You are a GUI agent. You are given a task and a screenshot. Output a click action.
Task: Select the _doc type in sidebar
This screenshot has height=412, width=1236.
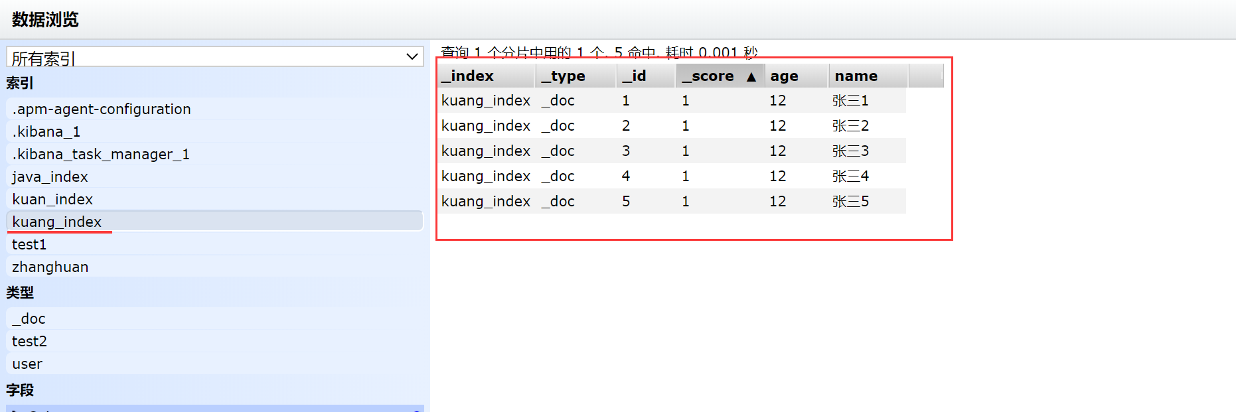214,318
